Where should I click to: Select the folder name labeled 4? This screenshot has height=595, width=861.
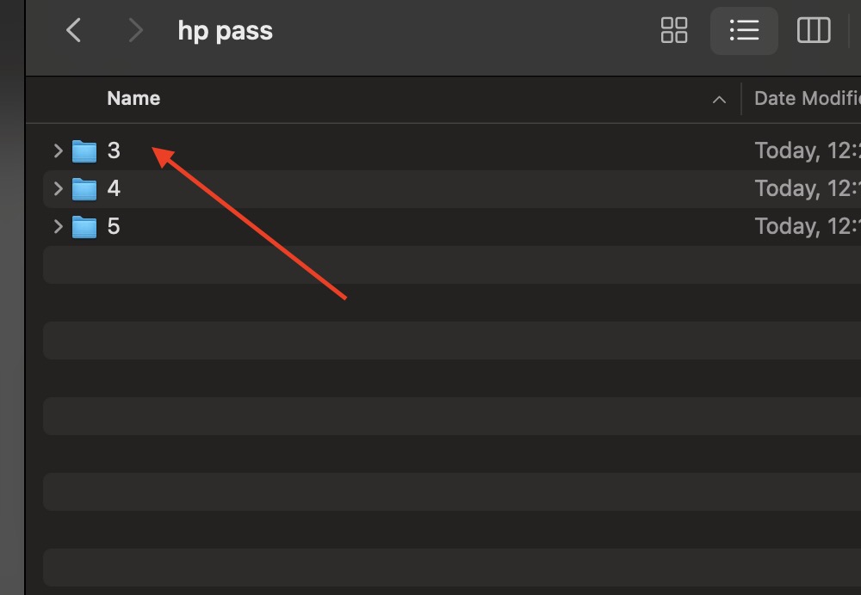114,189
